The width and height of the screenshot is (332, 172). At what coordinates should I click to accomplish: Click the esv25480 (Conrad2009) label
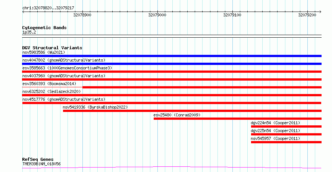(x=177, y=115)
